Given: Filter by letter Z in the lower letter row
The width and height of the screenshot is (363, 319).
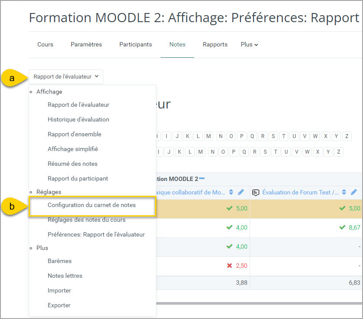Looking at the screenshot, I should pyautogui.click(x=339, y=152).
